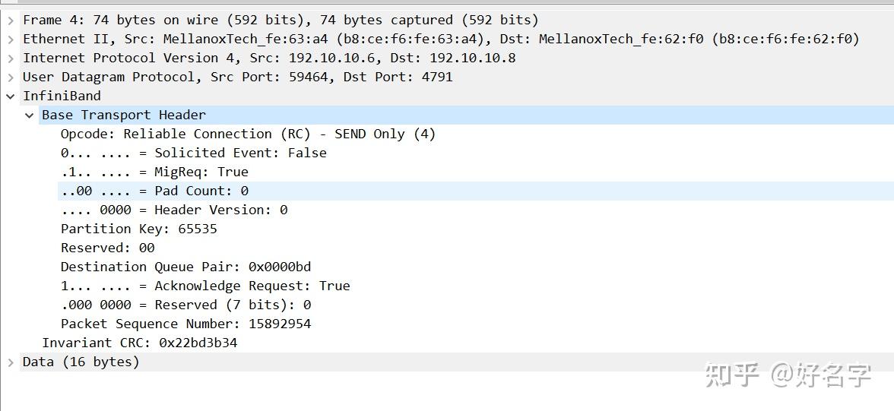Click the Base Transport Header label
Image resolution: width=894 pixels, height=411 pixels.
point(123,115)
